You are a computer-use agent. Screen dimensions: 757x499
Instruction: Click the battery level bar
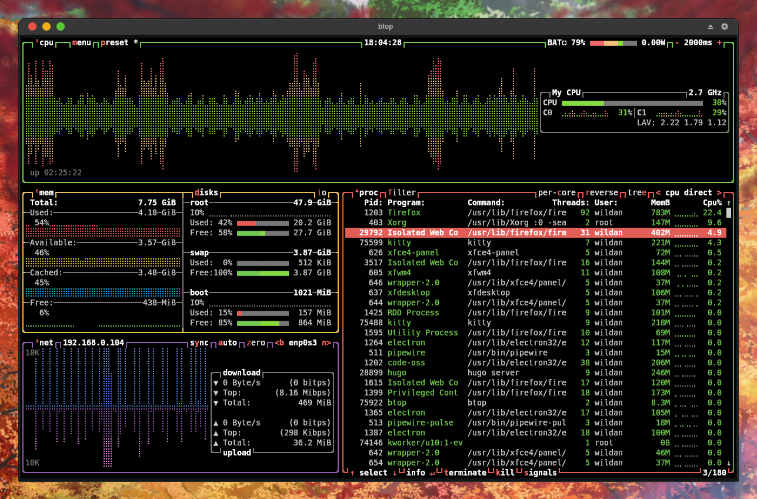point(613,42)
